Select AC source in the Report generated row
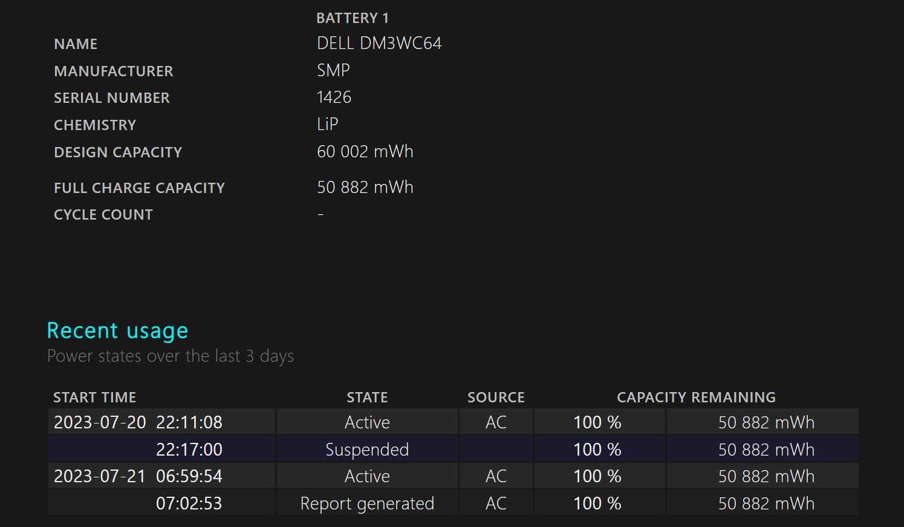 tap(496, 503)
